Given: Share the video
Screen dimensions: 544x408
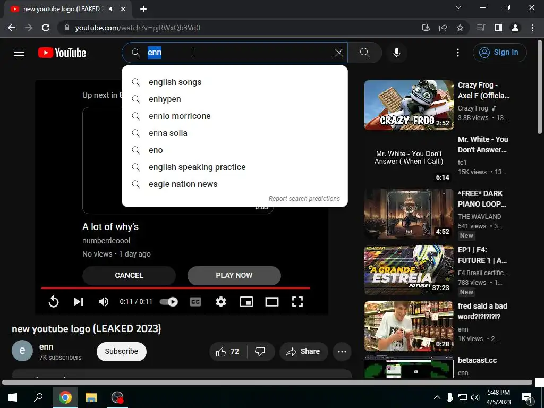Looking at the screenshot, I should click(303, 352).
